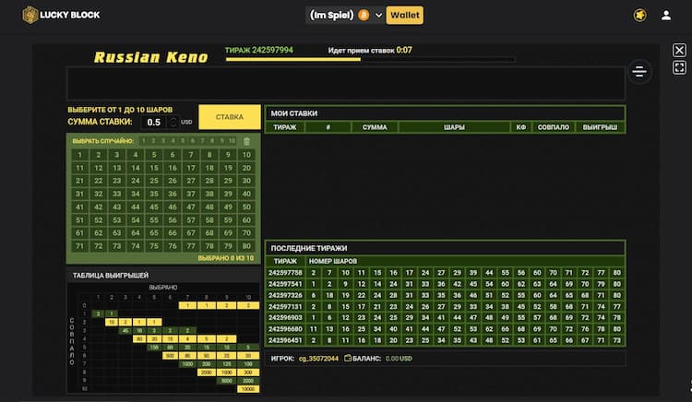
Task: Open the user profile icon
Action: pos(666,16)
